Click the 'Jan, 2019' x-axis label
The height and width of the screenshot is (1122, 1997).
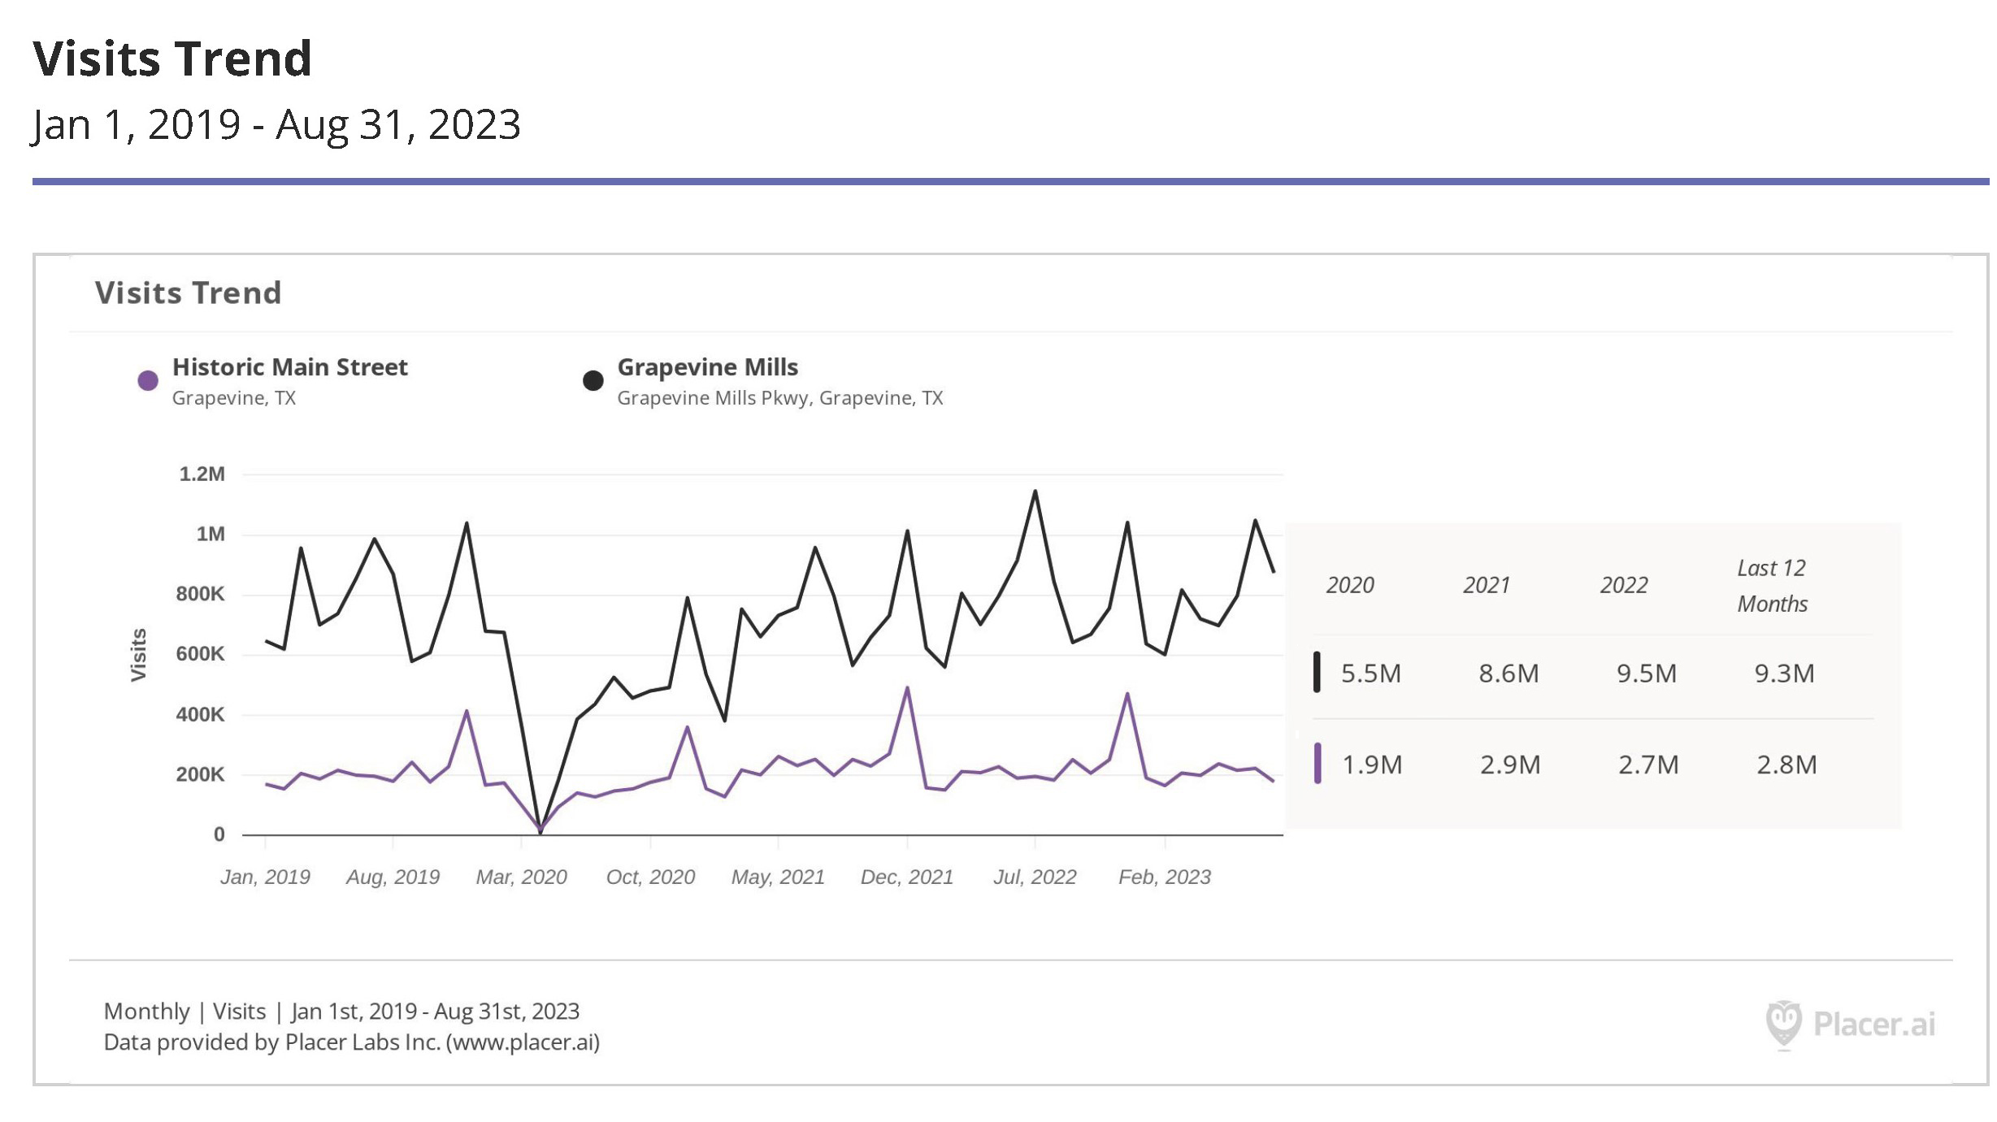(265, 877)
